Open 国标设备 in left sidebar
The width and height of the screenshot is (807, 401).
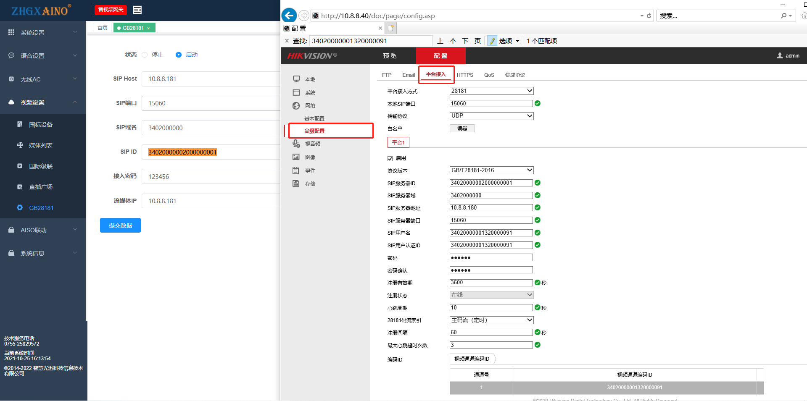tap(41, 125)
